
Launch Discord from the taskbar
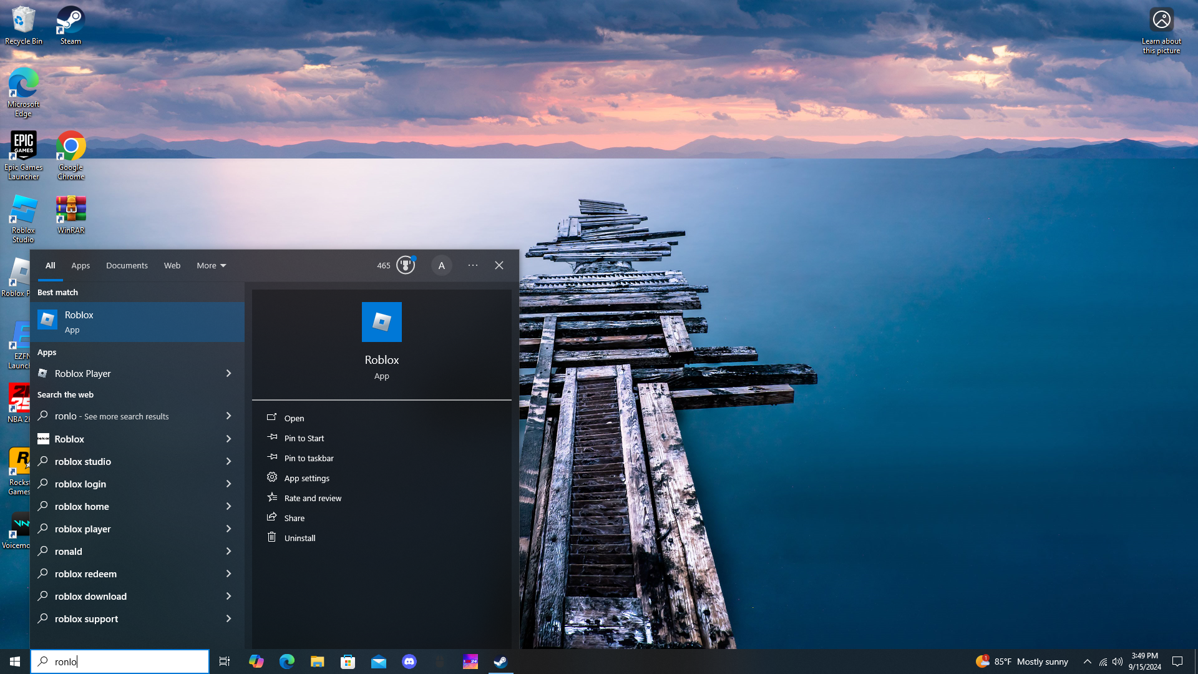click(409, 662)
